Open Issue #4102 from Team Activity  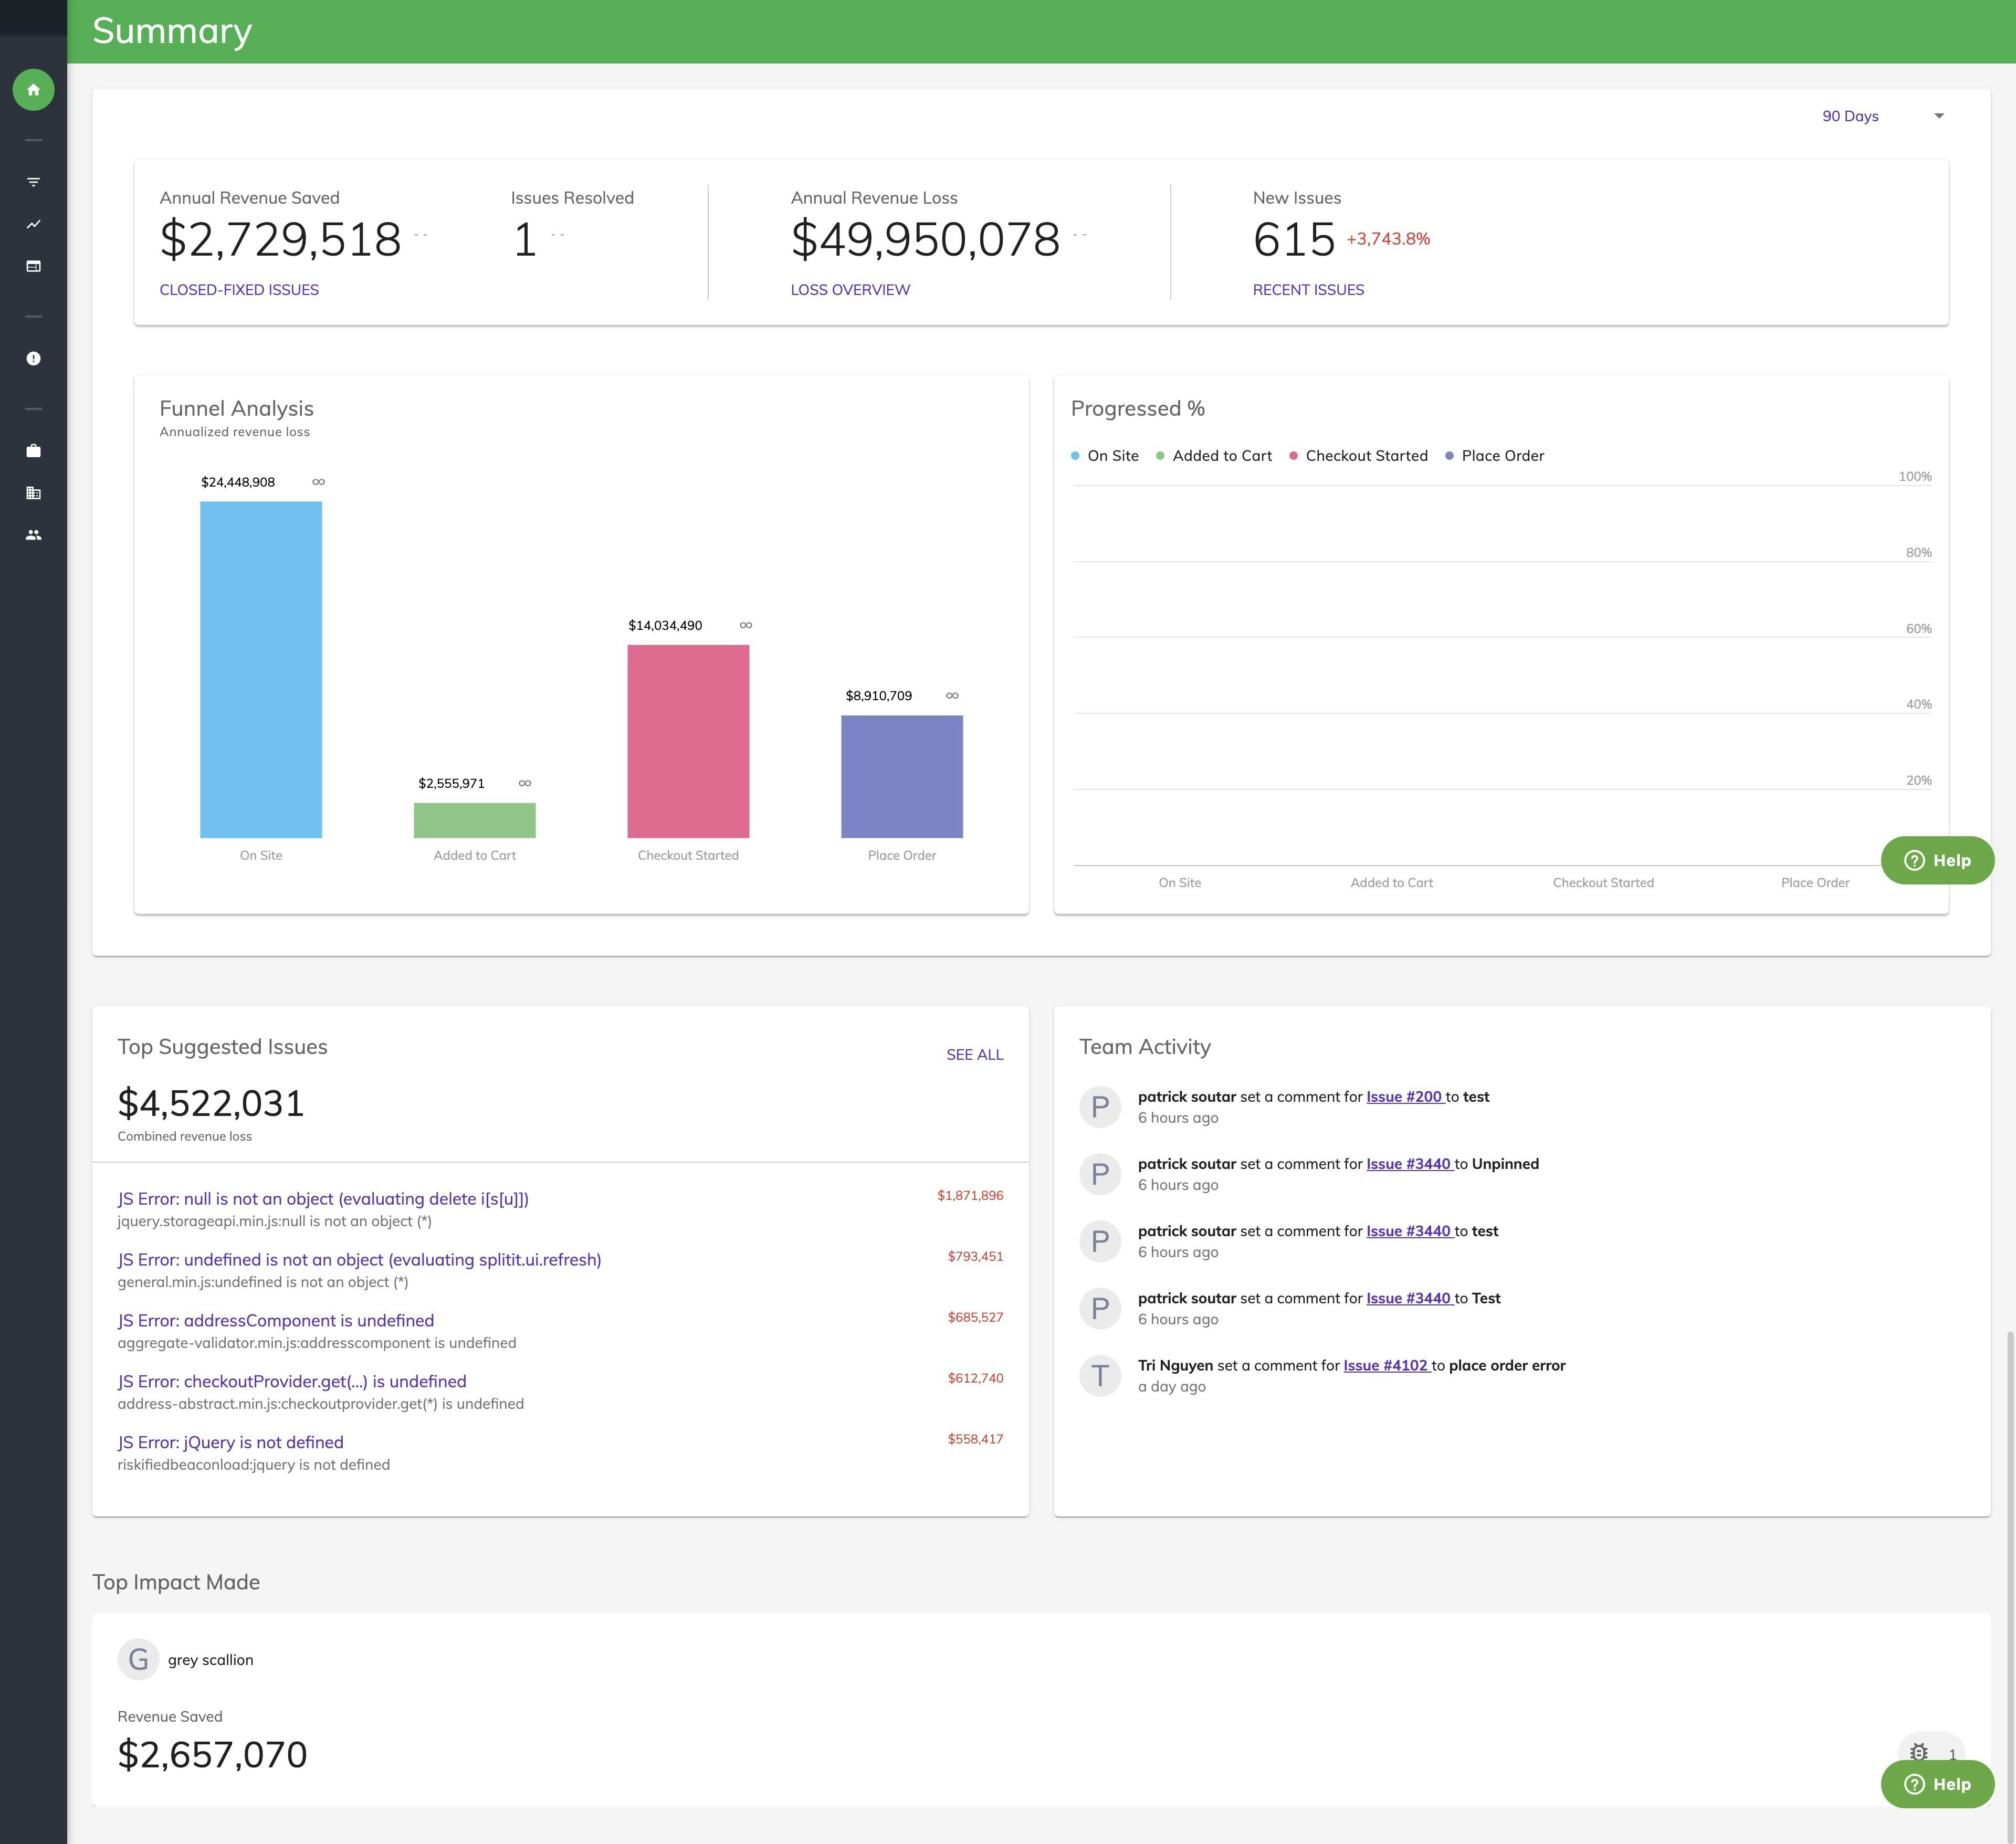click(1386, 1365)
